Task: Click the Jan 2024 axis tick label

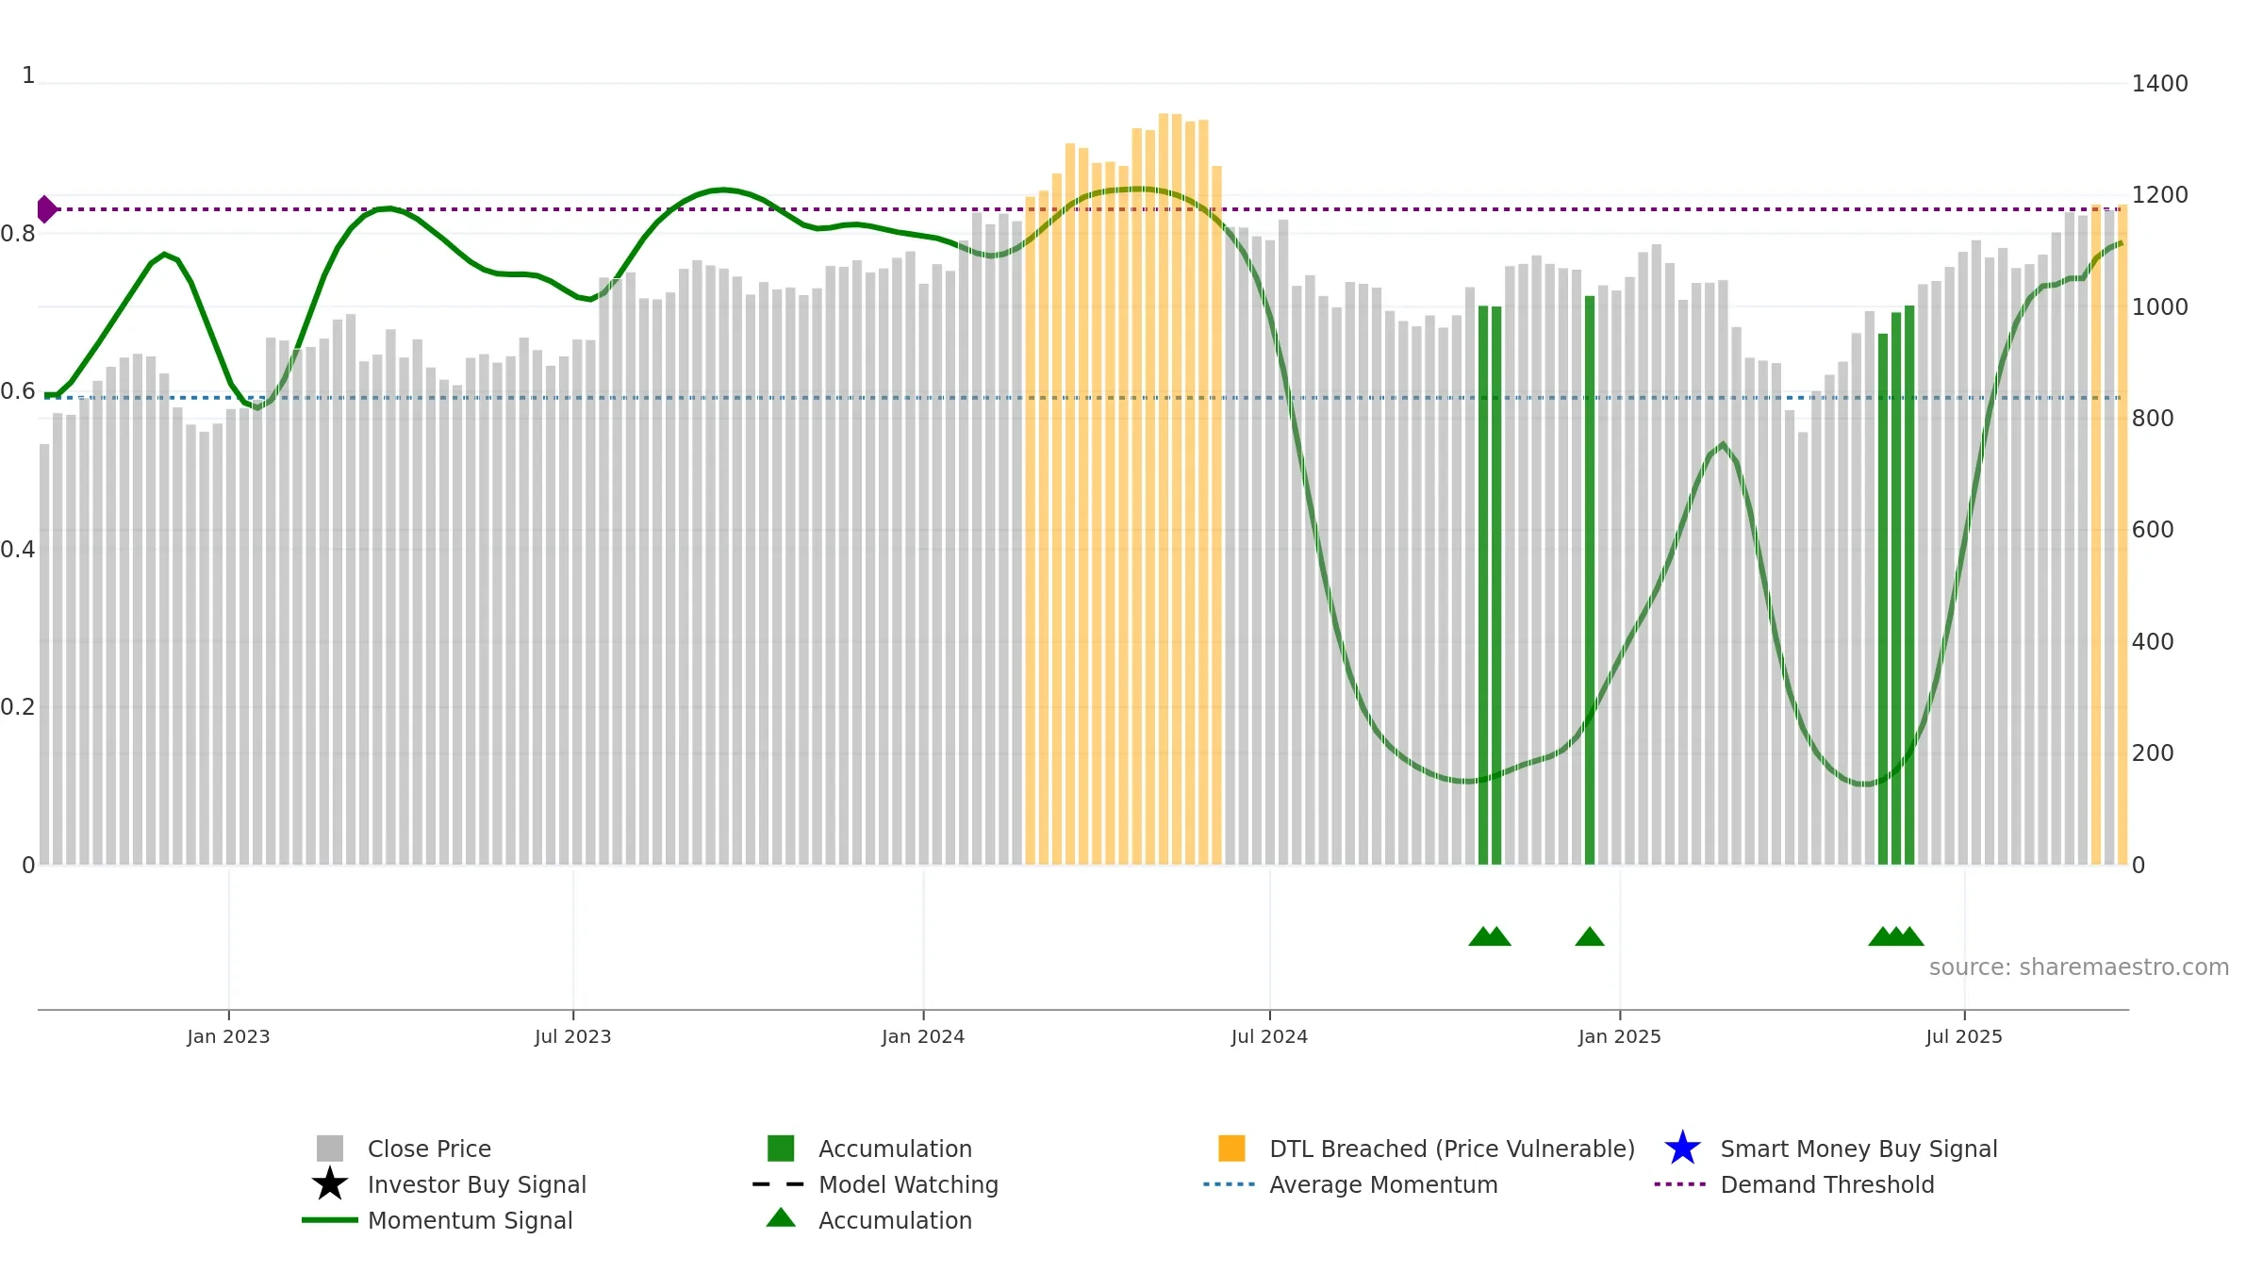Action: tap(923, 1036)
